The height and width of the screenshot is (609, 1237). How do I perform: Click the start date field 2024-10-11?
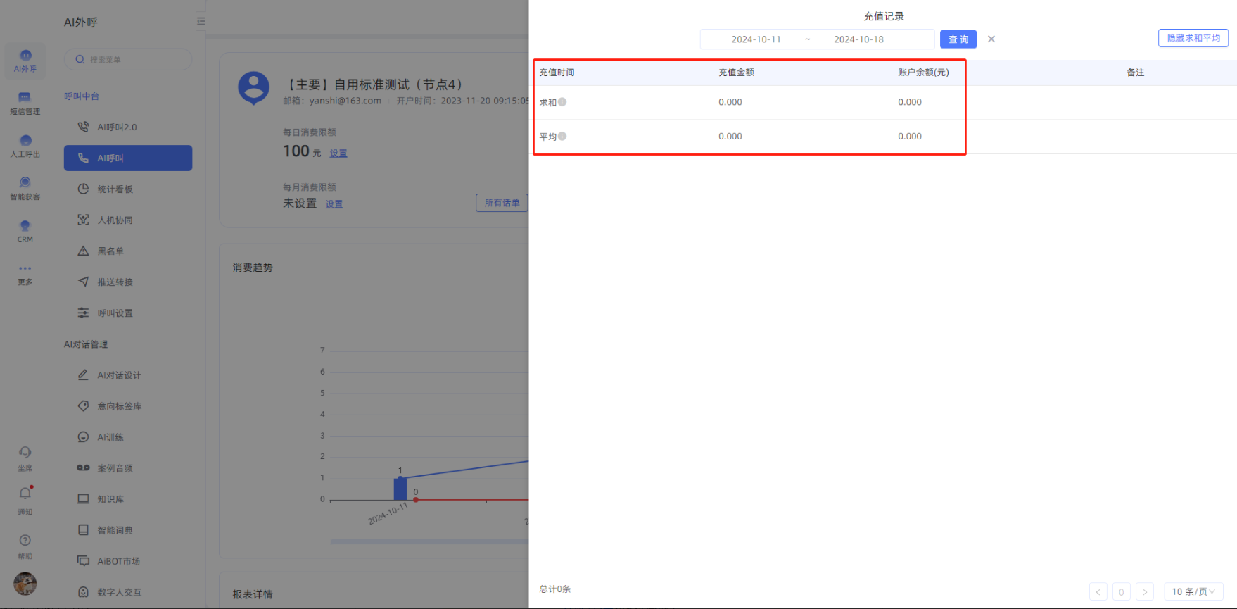coord(756,39)
